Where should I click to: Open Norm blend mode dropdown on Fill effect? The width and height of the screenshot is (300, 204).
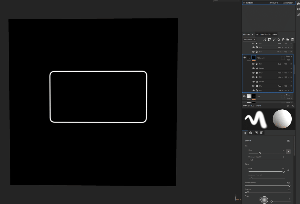pyautogui.click(x=280, y=52)
